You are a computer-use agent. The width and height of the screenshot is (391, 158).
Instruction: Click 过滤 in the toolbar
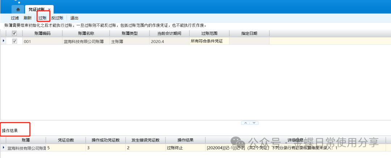pyautogui.click(x=15, y=18)
